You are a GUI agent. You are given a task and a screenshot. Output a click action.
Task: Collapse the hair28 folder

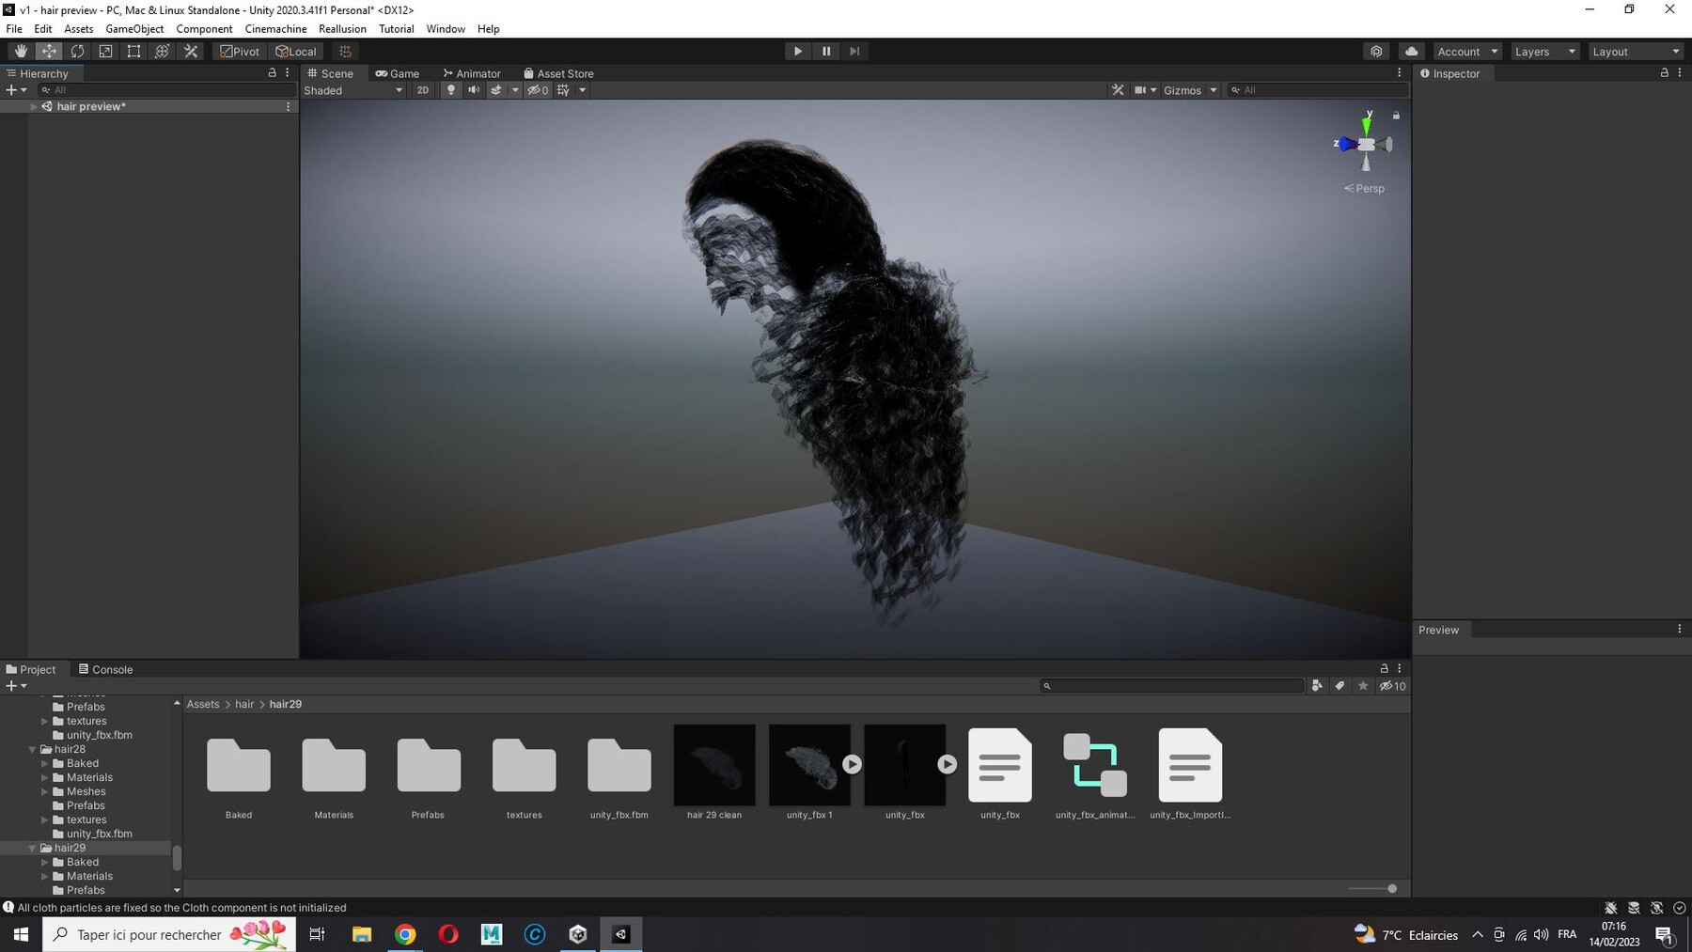[32, 749]
